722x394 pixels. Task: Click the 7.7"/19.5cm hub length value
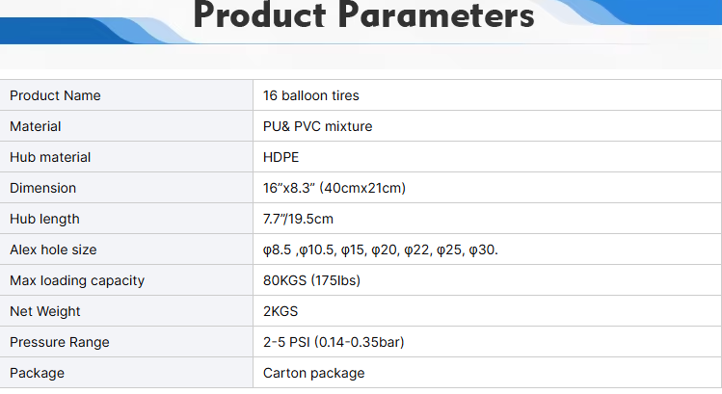point(298,219)
